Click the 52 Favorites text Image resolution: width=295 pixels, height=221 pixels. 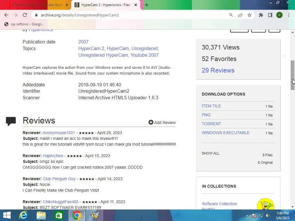pyautogui.click(x=219, y=59)
